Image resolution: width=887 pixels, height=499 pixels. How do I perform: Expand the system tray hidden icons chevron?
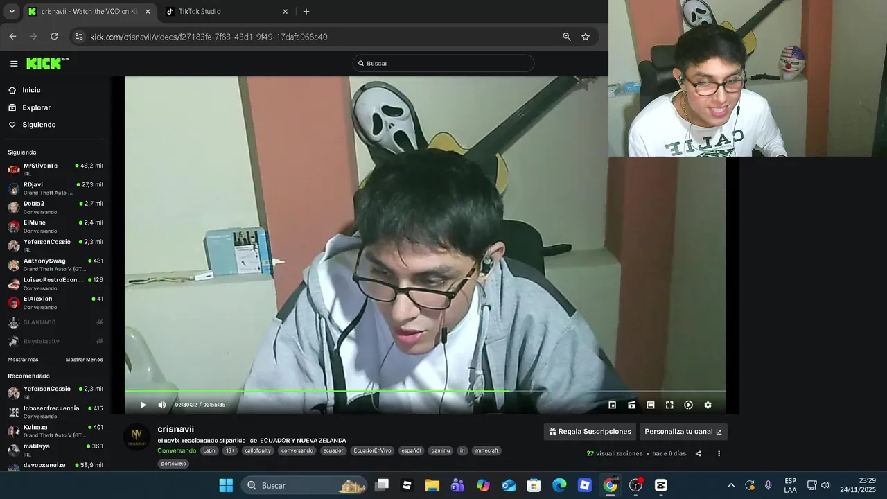(730, 485)
